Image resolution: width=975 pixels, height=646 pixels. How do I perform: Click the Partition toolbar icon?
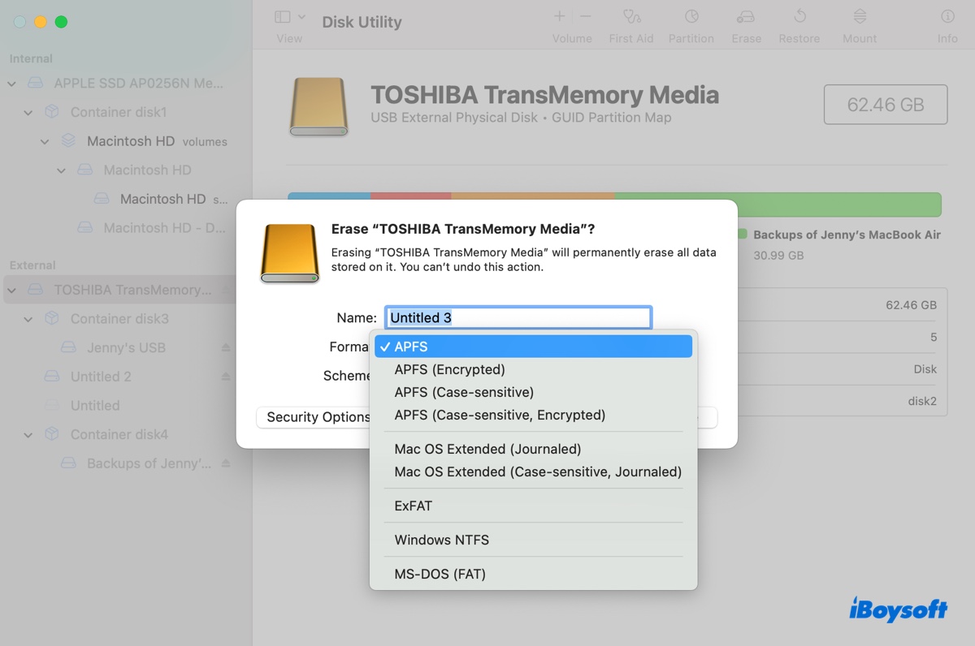click(691, 17)
